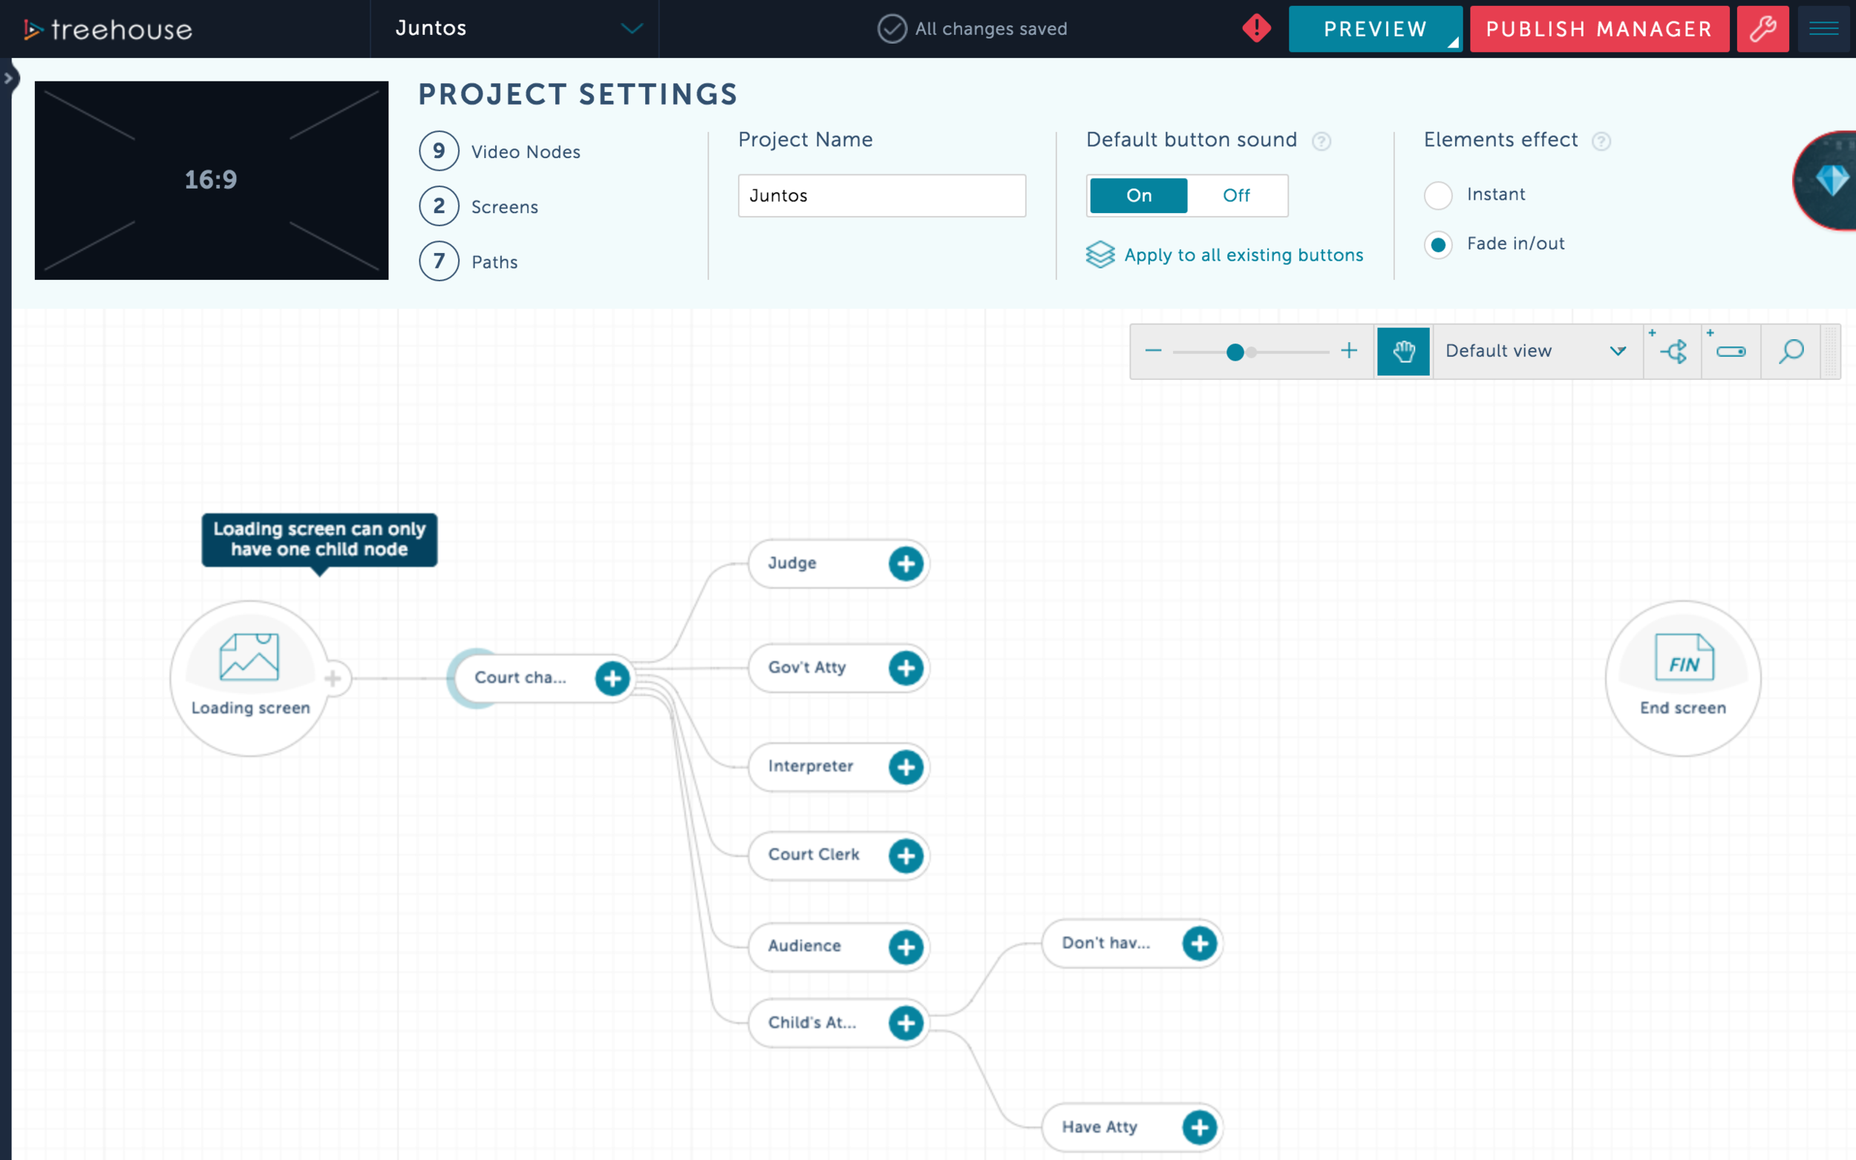Open the hamburger menu
Viewport: 1856px width, 1160px height.
pyautogui.click(x=1823, y=29)
